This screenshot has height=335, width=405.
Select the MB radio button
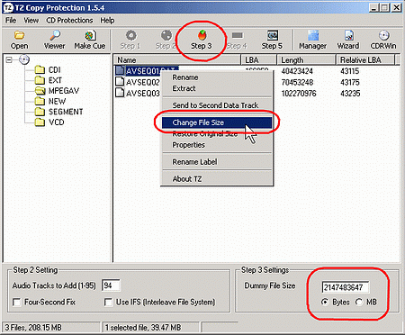pyautogui.click(x=359, y=302)
